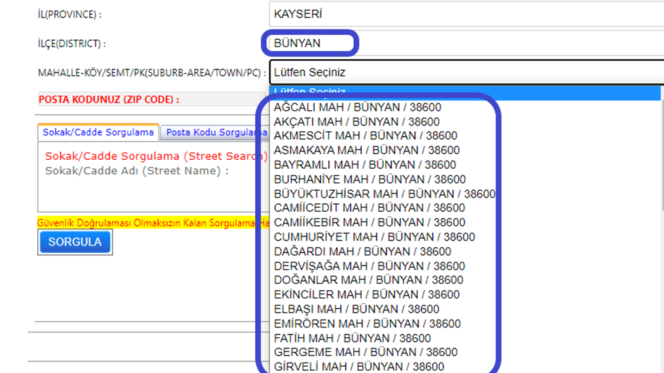The image size is (664, 373).
Task: Select DERVİŞAĞA MAH entry
Action: point(370,266)
